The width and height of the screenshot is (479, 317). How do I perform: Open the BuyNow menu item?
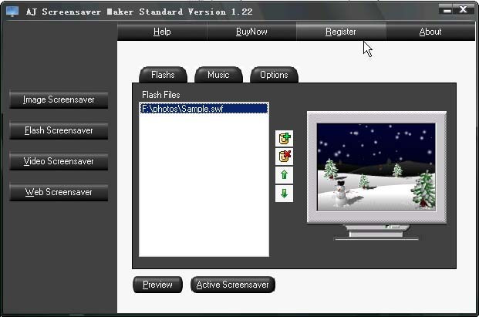pyautogui.click(x=251, y=32)
